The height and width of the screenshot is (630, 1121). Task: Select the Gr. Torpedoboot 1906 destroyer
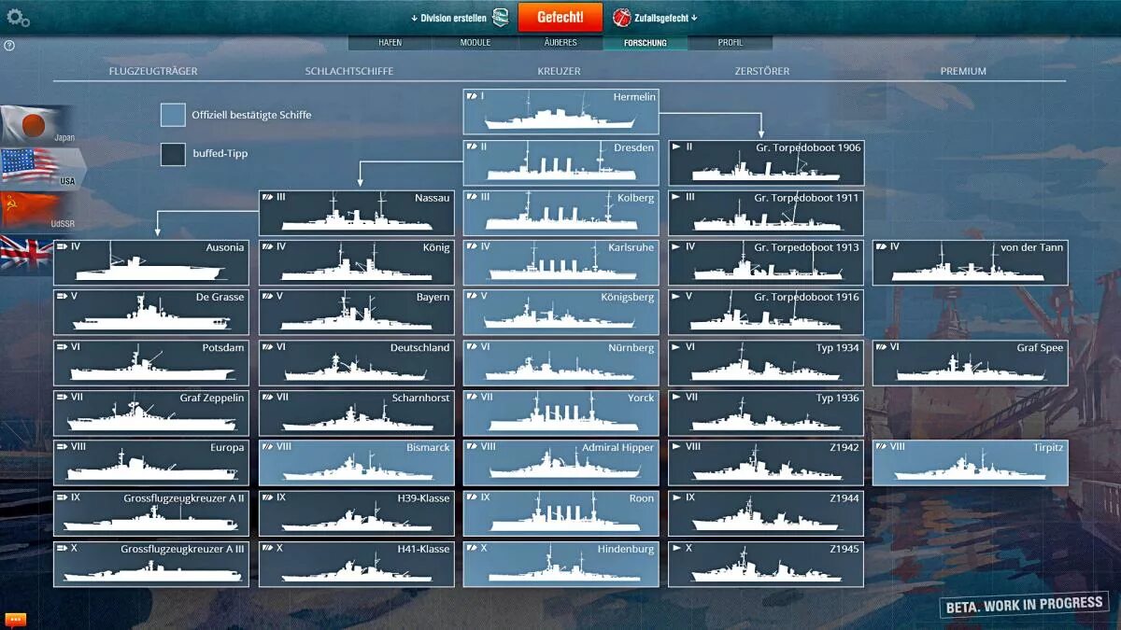point(766,162)
